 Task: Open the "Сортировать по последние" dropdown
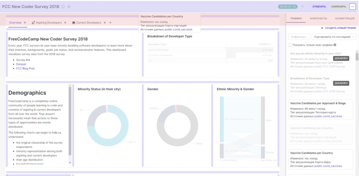(334, 36)
